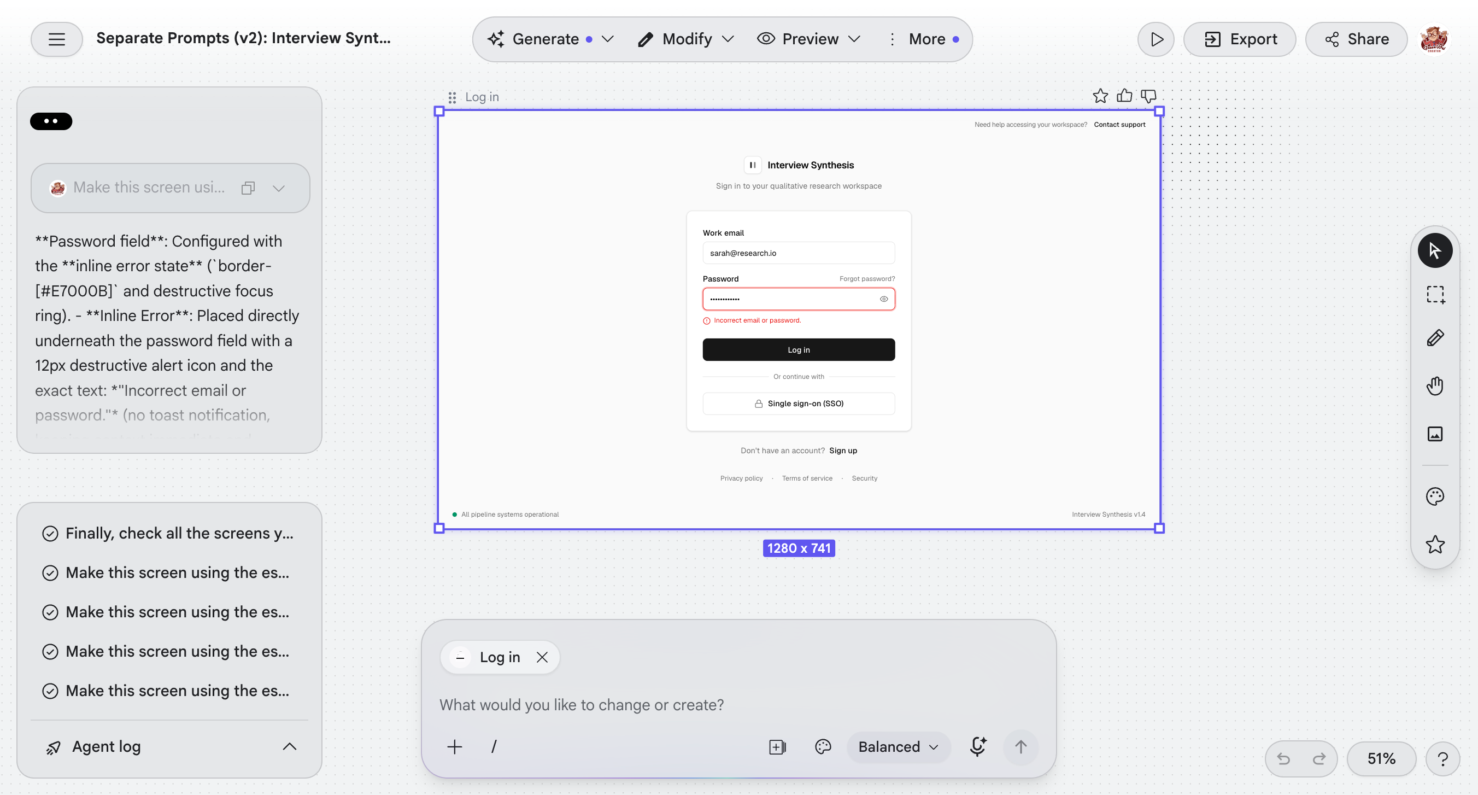Open the Preview dropdown menu

(809, 39)
